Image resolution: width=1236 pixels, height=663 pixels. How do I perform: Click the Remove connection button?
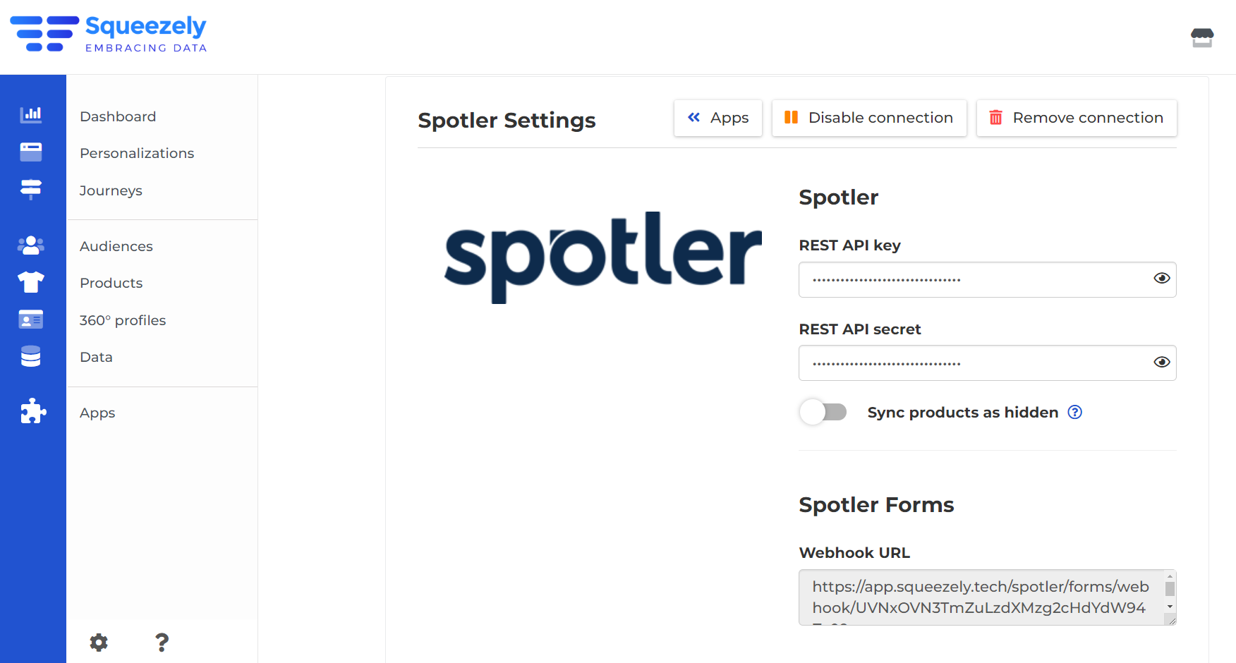tap(1077, 118)
